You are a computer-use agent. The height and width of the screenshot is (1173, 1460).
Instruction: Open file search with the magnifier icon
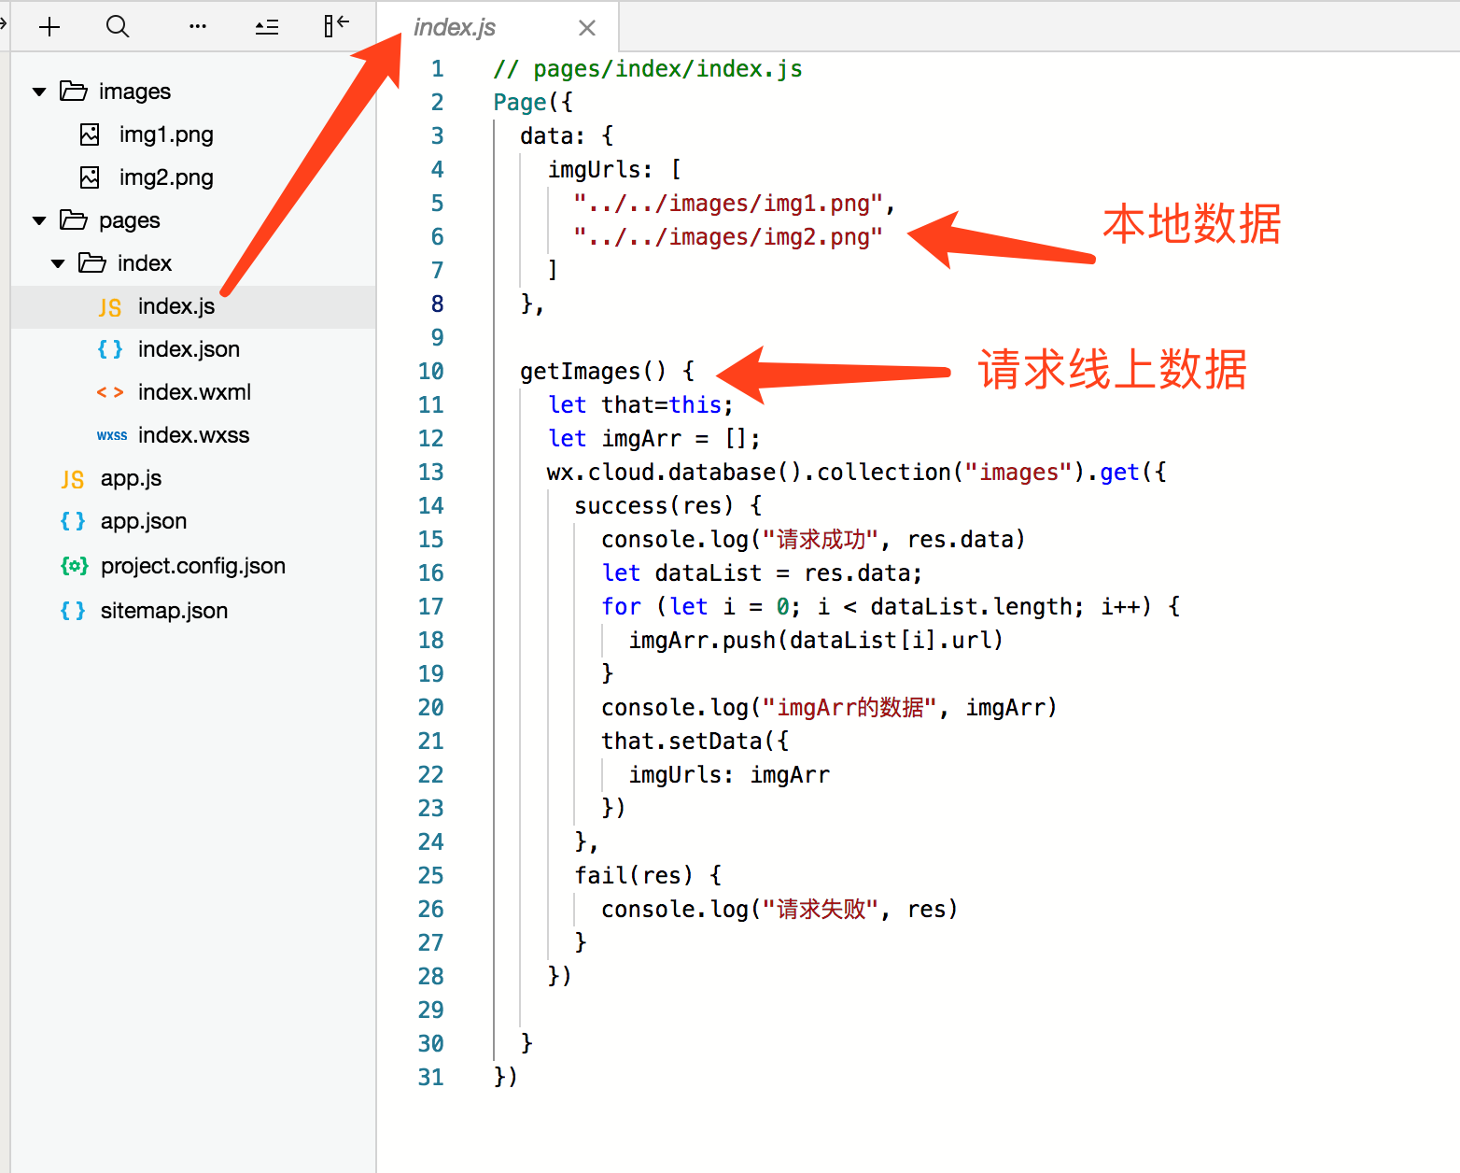coord(118,26)
